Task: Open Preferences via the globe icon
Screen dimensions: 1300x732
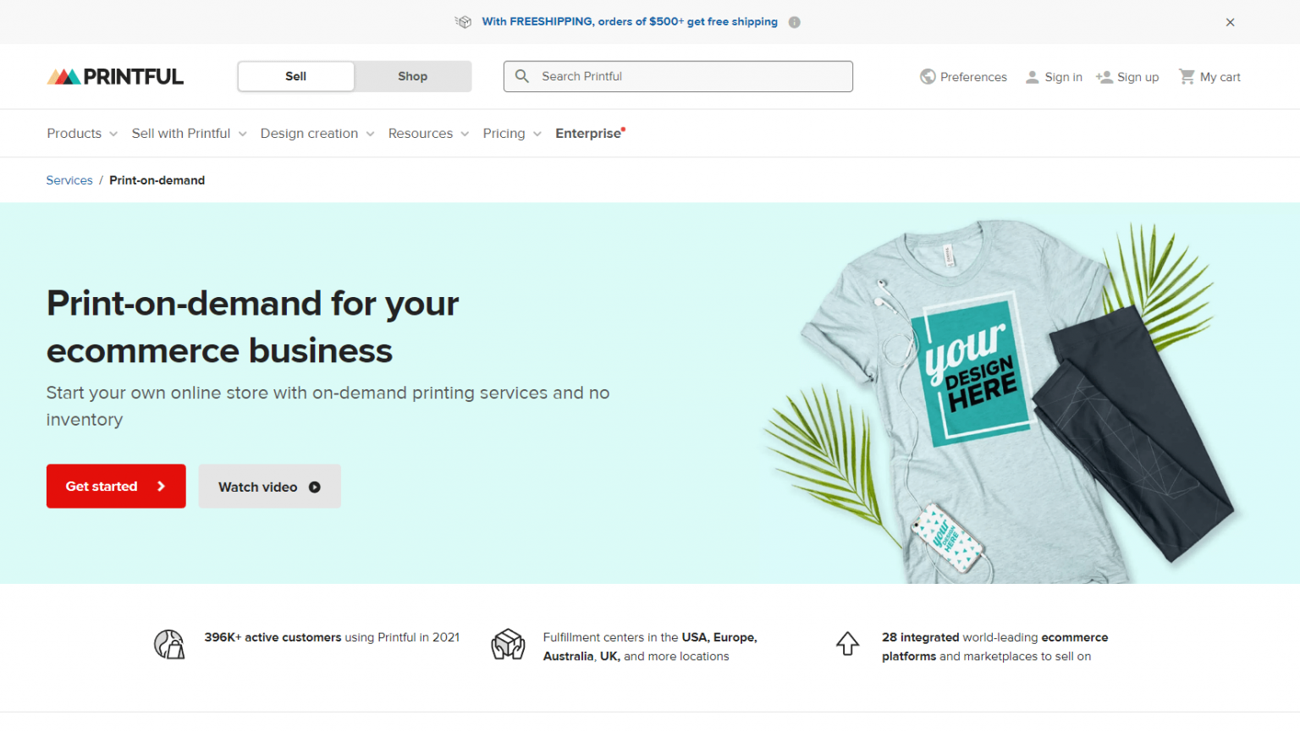Action: coord(928,76)
